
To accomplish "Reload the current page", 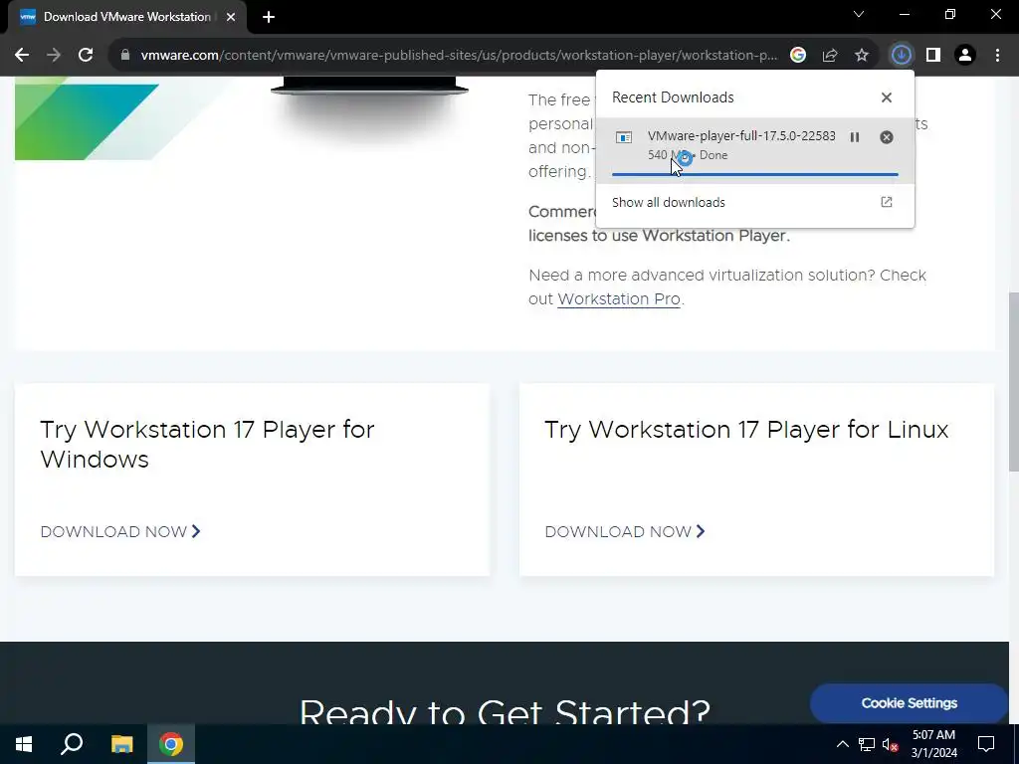I will click(86, 56).
